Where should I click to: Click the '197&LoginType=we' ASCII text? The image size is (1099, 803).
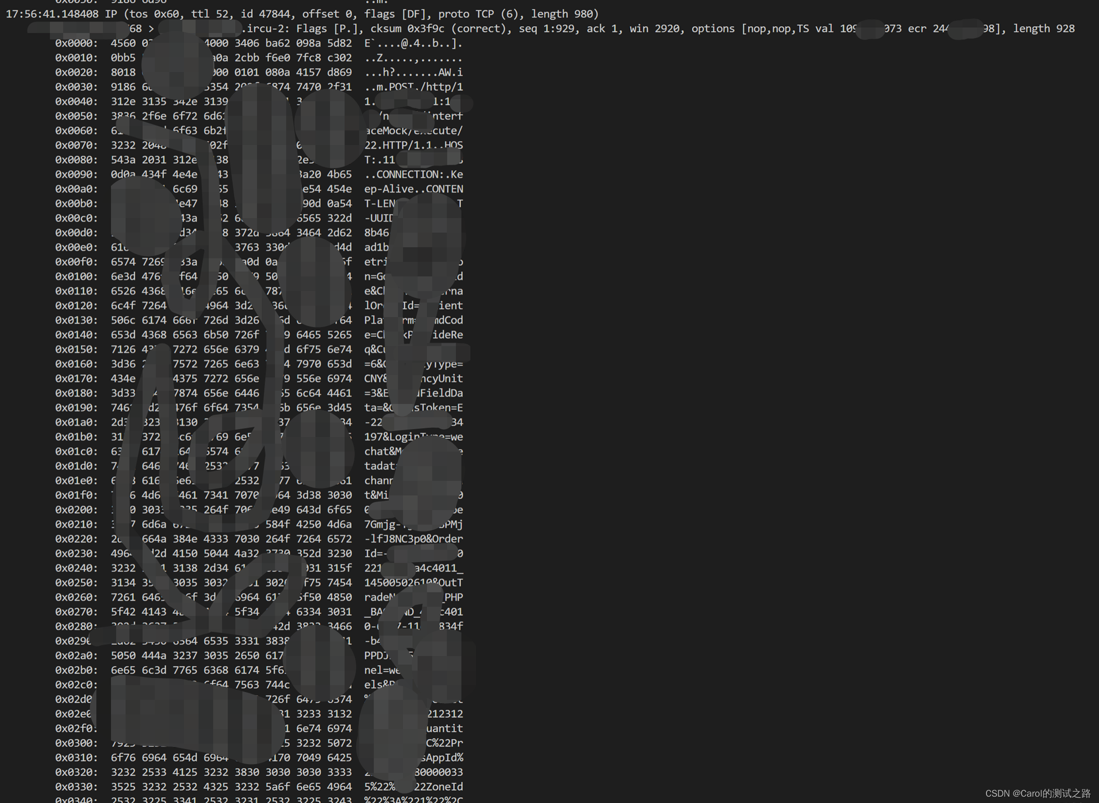point(413,437)
